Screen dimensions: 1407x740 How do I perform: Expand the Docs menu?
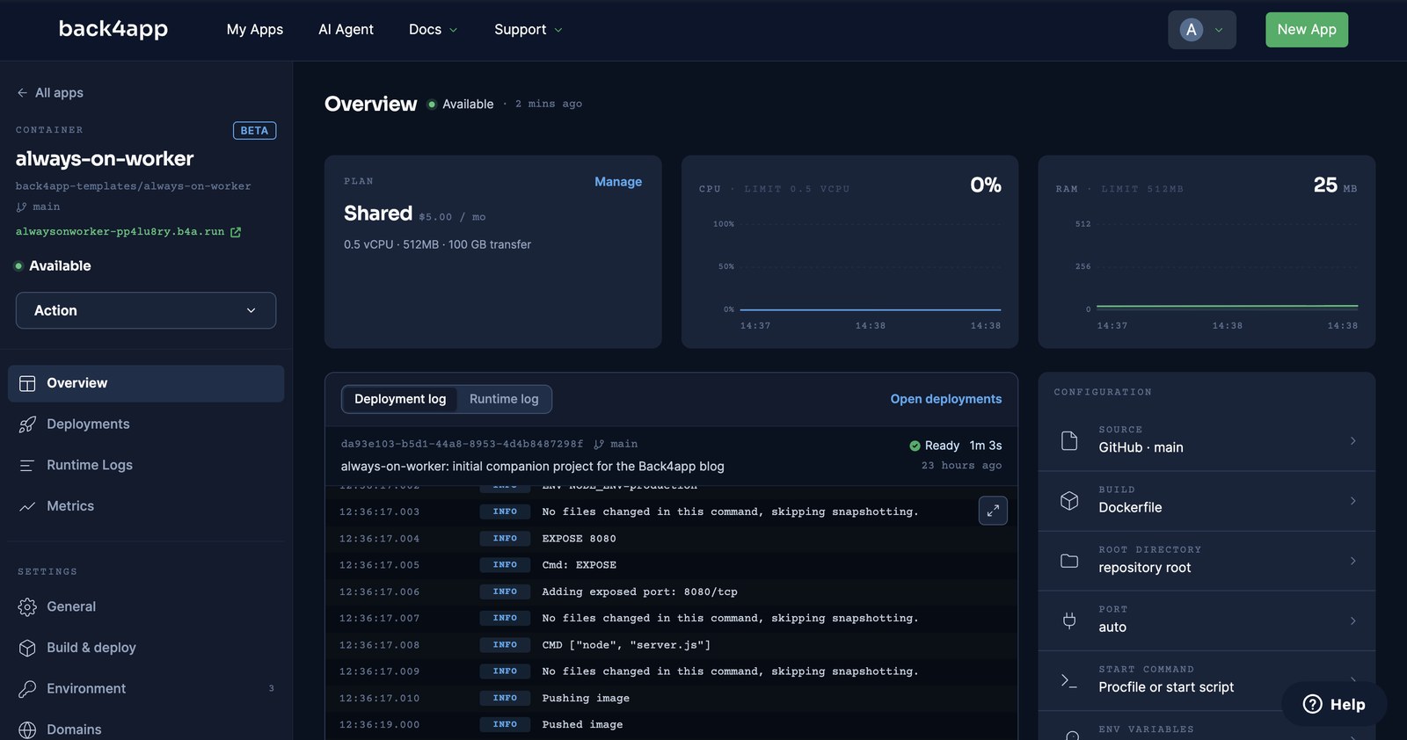(433, 30)
